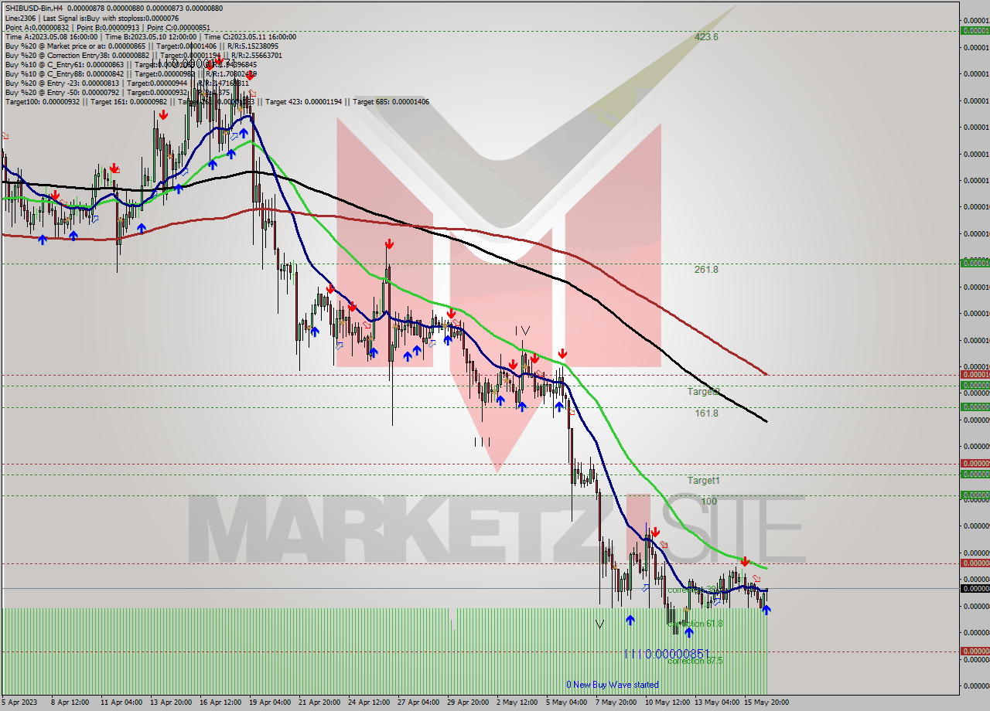Click the '7 May 20:00' time axis label
Image resolution: width=990 pixels, height=711 pixels.
point(616,702)
